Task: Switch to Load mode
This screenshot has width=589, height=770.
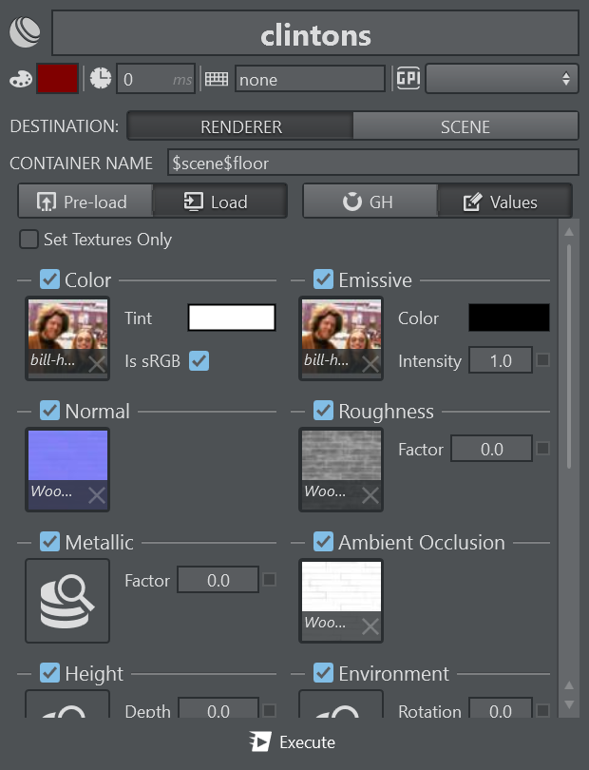Action: (219, 202)
